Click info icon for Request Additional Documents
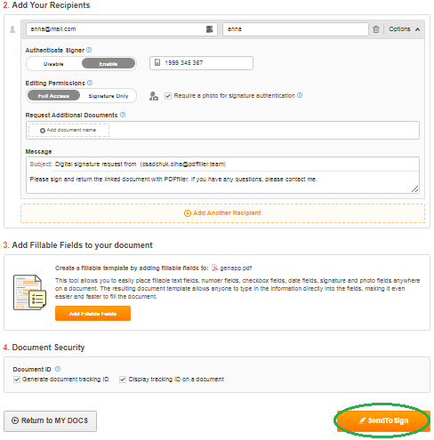Screen dimensions: 434x440 coord(123,115)
